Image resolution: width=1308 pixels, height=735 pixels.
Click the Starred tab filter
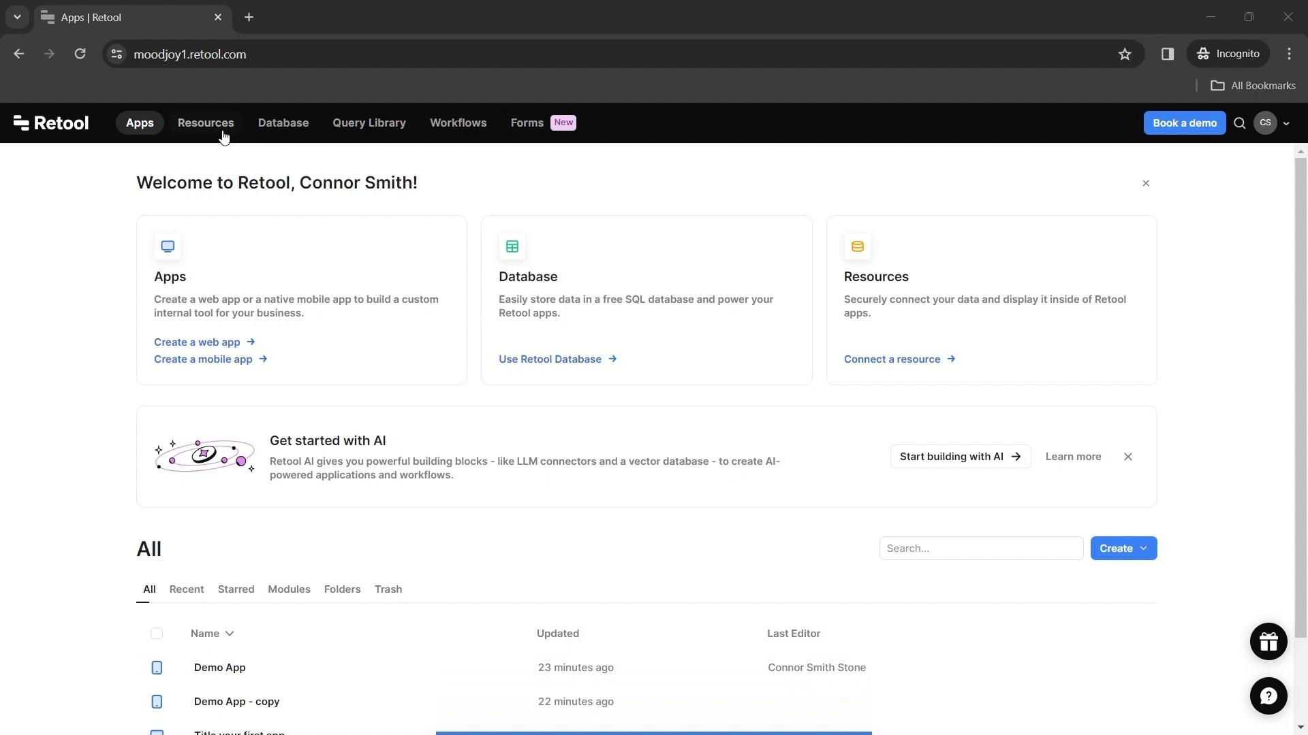point(236,589)
